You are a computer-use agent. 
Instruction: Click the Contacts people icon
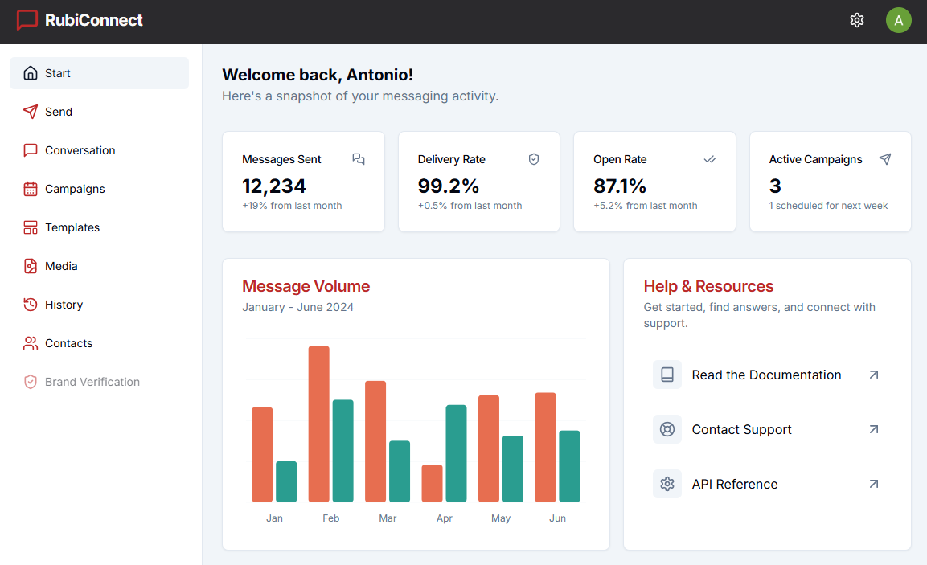point(31,343)
